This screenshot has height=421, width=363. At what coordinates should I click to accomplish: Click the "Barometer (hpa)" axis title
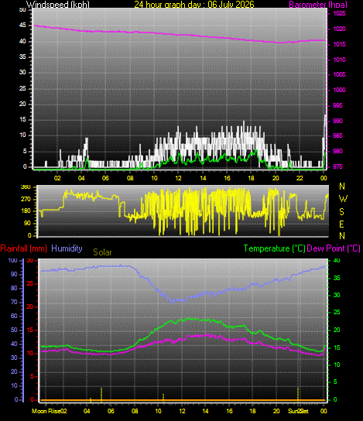(318, 5)
